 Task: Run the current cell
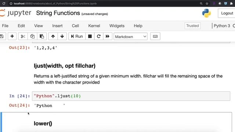pos(77,36)
